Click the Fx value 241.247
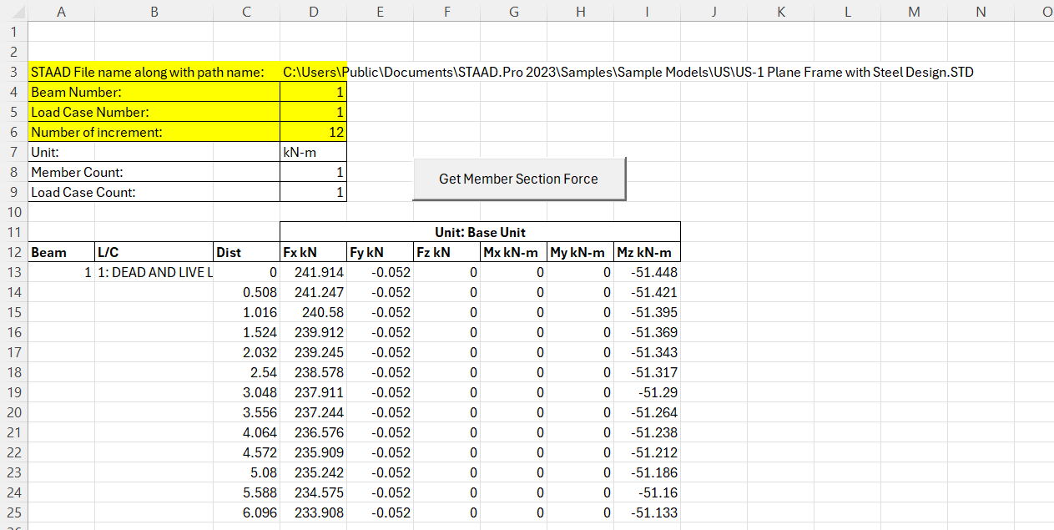The height and width of the screenshot is (530, 1054). click(314, 292)
